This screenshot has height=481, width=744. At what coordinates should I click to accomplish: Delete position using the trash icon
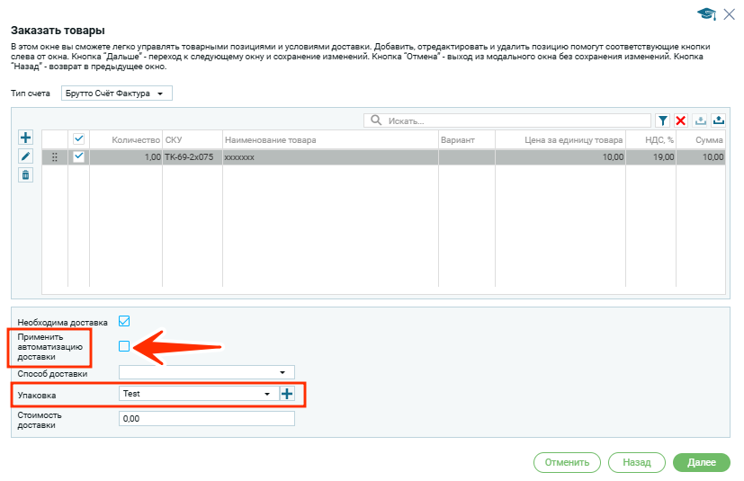(25, 175)
